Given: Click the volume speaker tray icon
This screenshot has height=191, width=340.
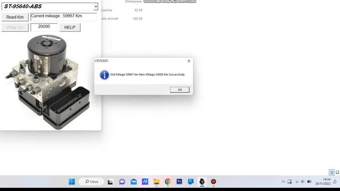Looking at the screenshot, I should pos(302,181).
